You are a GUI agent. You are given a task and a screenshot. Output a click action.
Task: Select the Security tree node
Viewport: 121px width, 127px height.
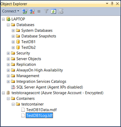(23, 53)
